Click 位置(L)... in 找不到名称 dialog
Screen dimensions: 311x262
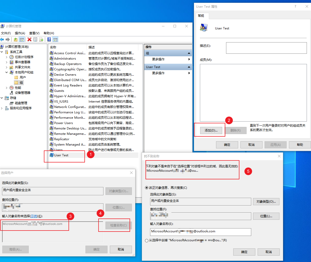266,216
